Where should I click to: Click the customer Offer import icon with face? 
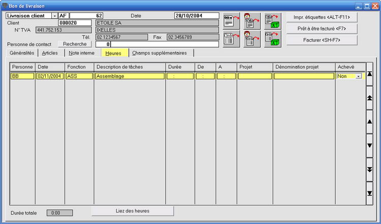tap(252, 21)
